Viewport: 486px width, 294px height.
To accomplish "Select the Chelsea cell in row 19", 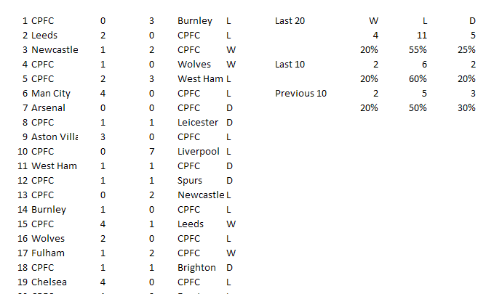I will click(48, 282).
